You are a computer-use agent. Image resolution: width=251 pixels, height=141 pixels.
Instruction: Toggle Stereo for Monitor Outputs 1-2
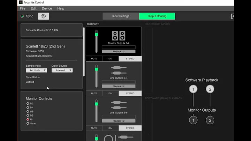click(130, 59)
